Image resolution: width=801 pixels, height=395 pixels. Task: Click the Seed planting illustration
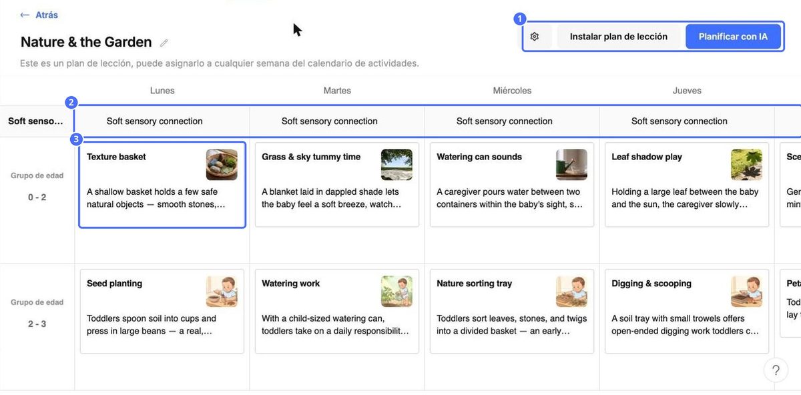[x=222, y=291]
